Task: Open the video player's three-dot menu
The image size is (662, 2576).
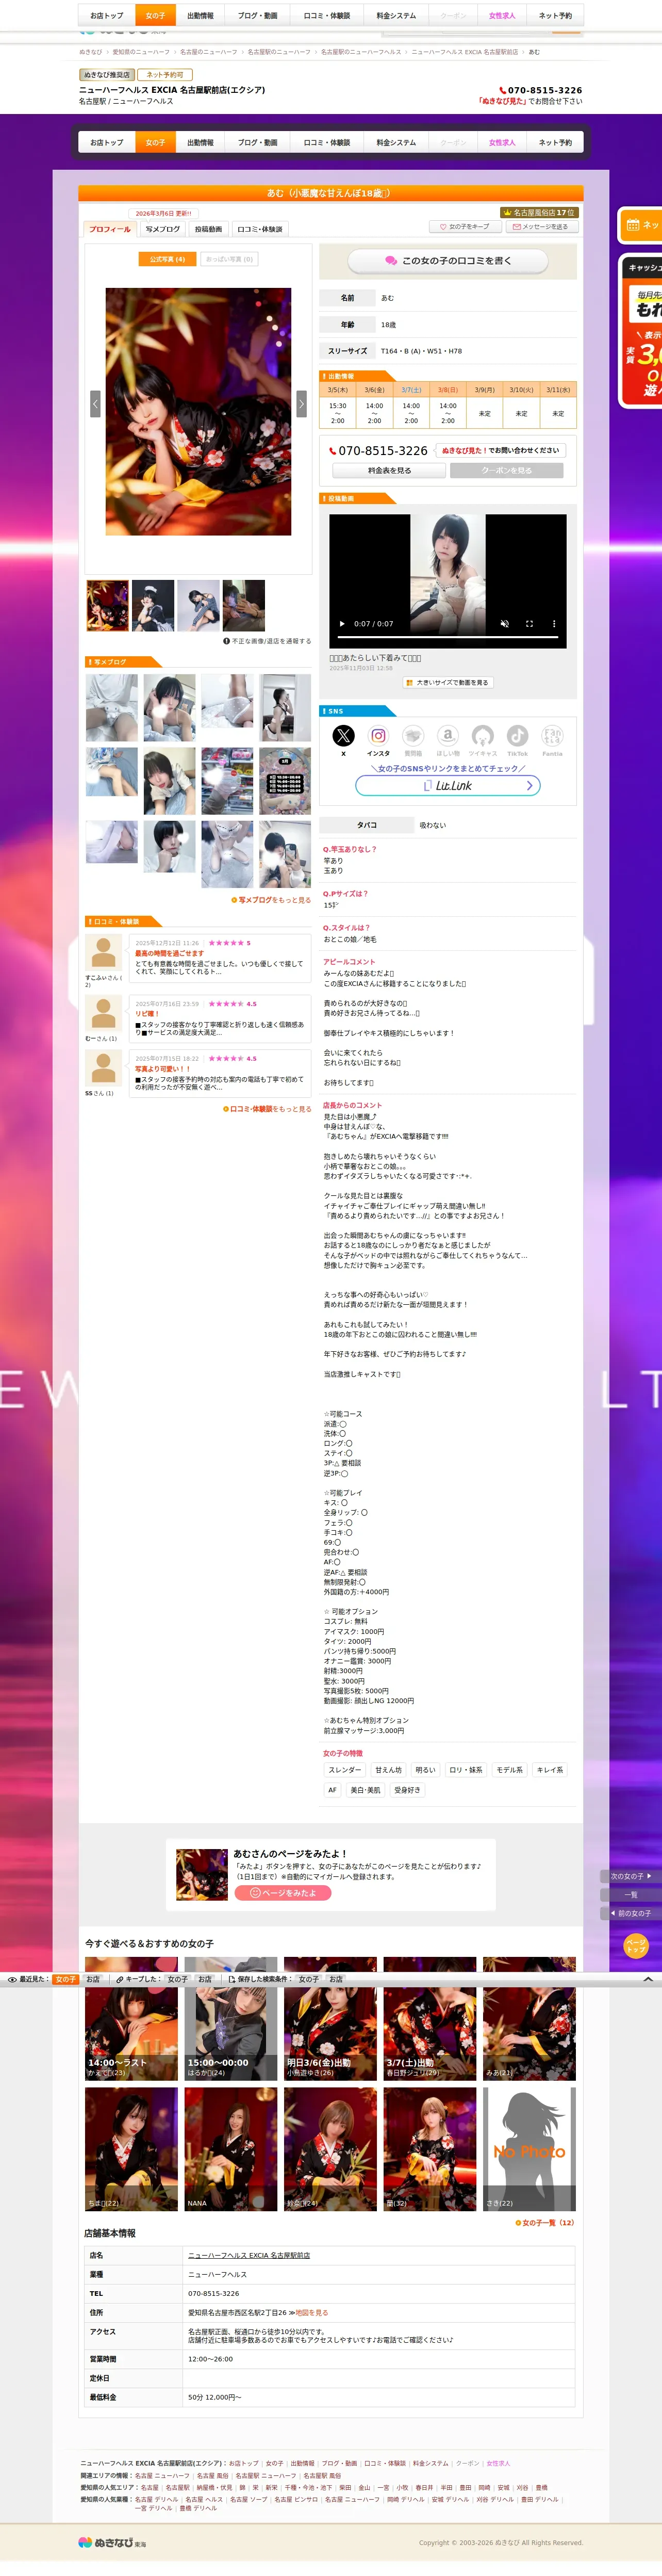Action: coord(554,624)
